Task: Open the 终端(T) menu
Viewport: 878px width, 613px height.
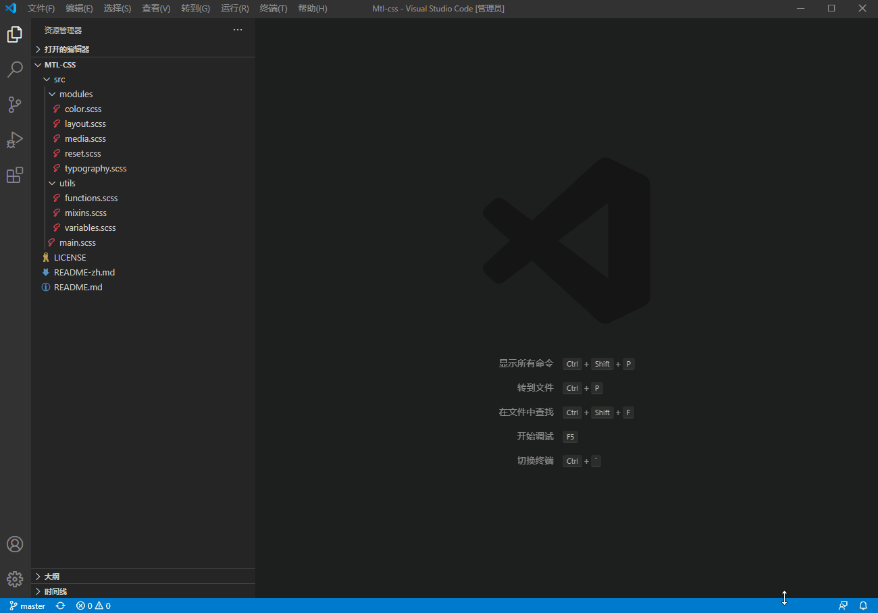Action: [274, 8]
